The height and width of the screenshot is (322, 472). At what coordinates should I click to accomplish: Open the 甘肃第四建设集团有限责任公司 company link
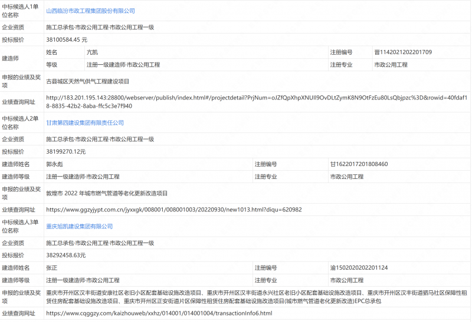tap(85, 122)
